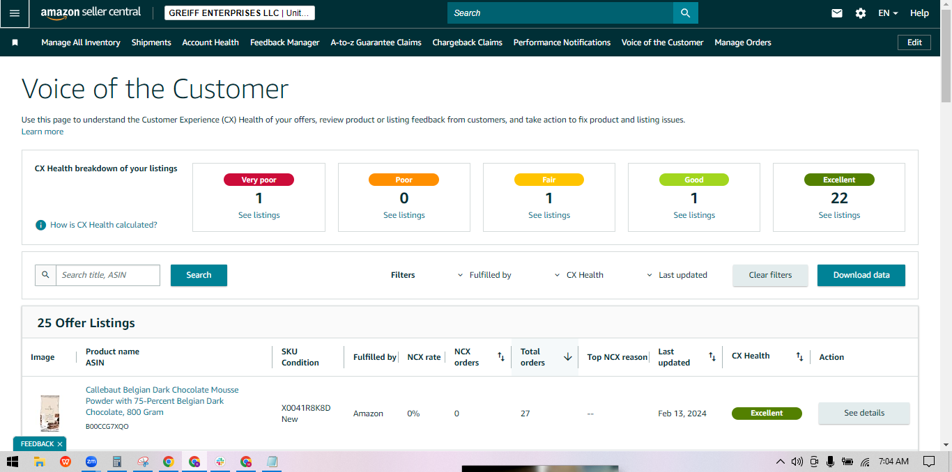Sort by the NCX orders column arrows

pos(500,357)
